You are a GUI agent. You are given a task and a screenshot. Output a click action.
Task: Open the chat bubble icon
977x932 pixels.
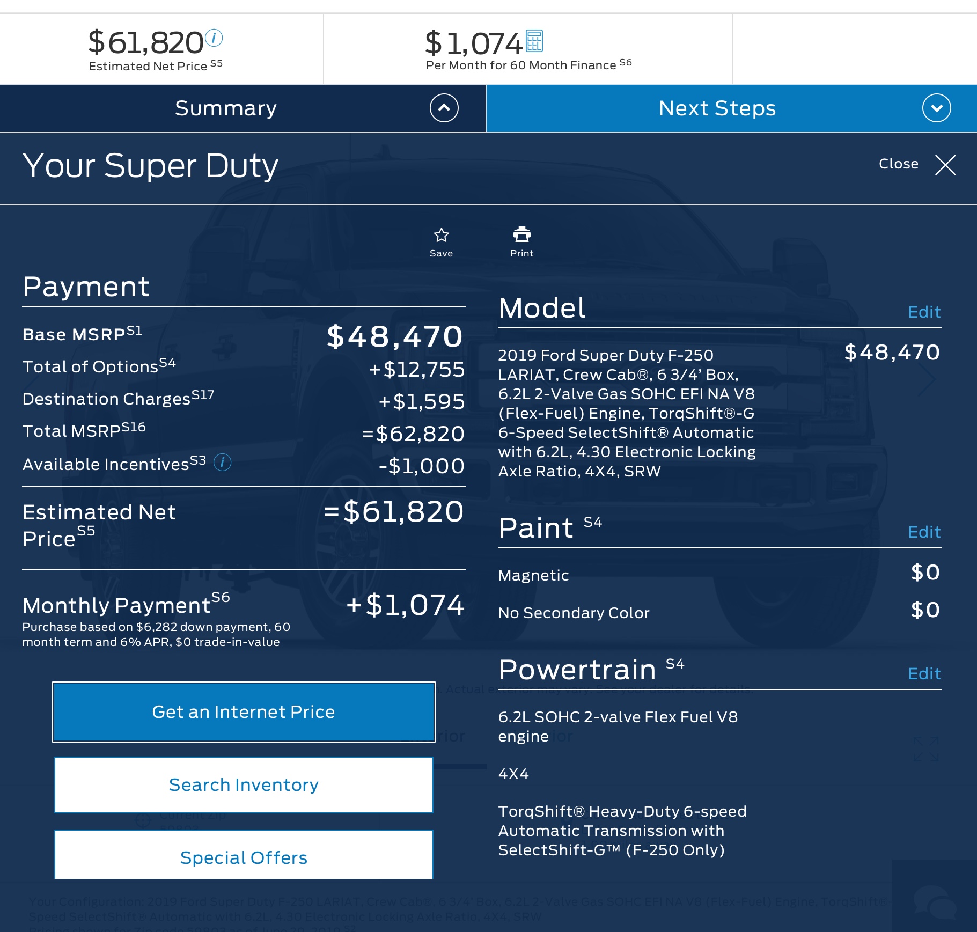935,902
